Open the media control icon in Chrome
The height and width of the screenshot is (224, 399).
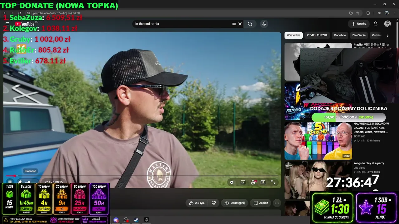[379, 13]
